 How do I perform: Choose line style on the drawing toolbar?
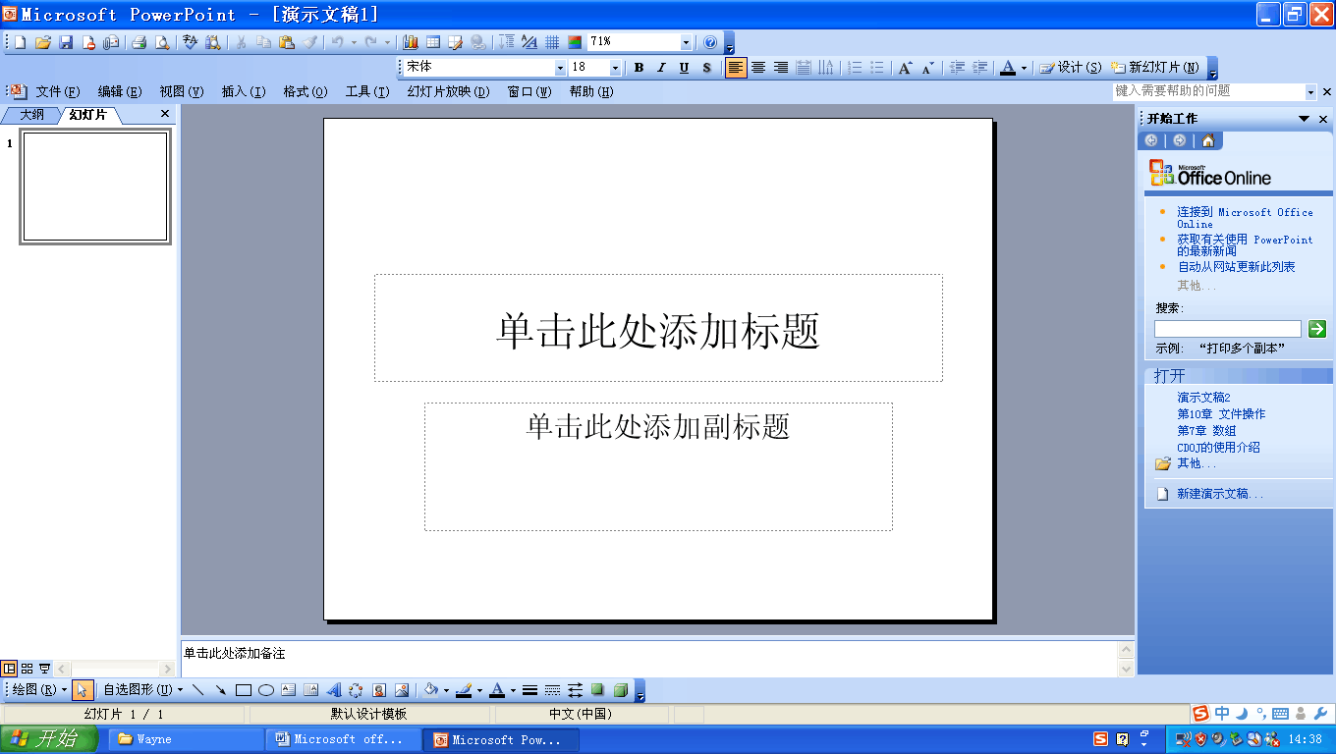tap(530, 690)
